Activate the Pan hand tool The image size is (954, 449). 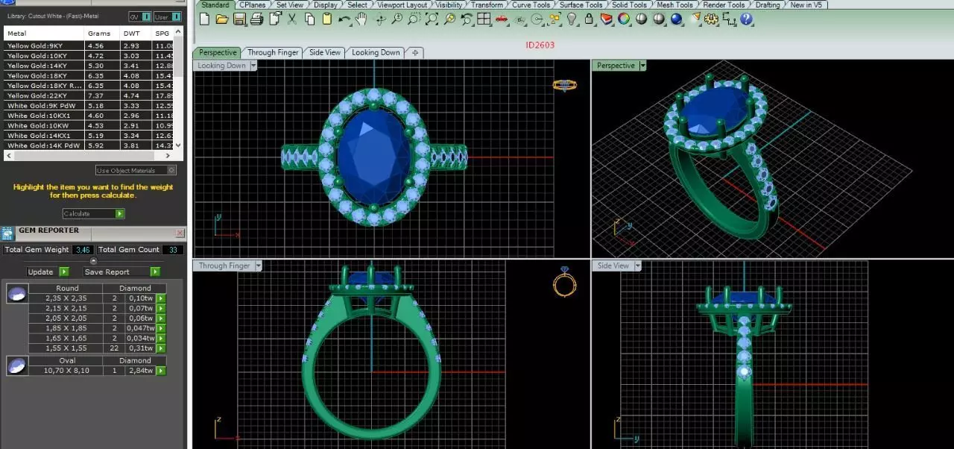point(361,19)
